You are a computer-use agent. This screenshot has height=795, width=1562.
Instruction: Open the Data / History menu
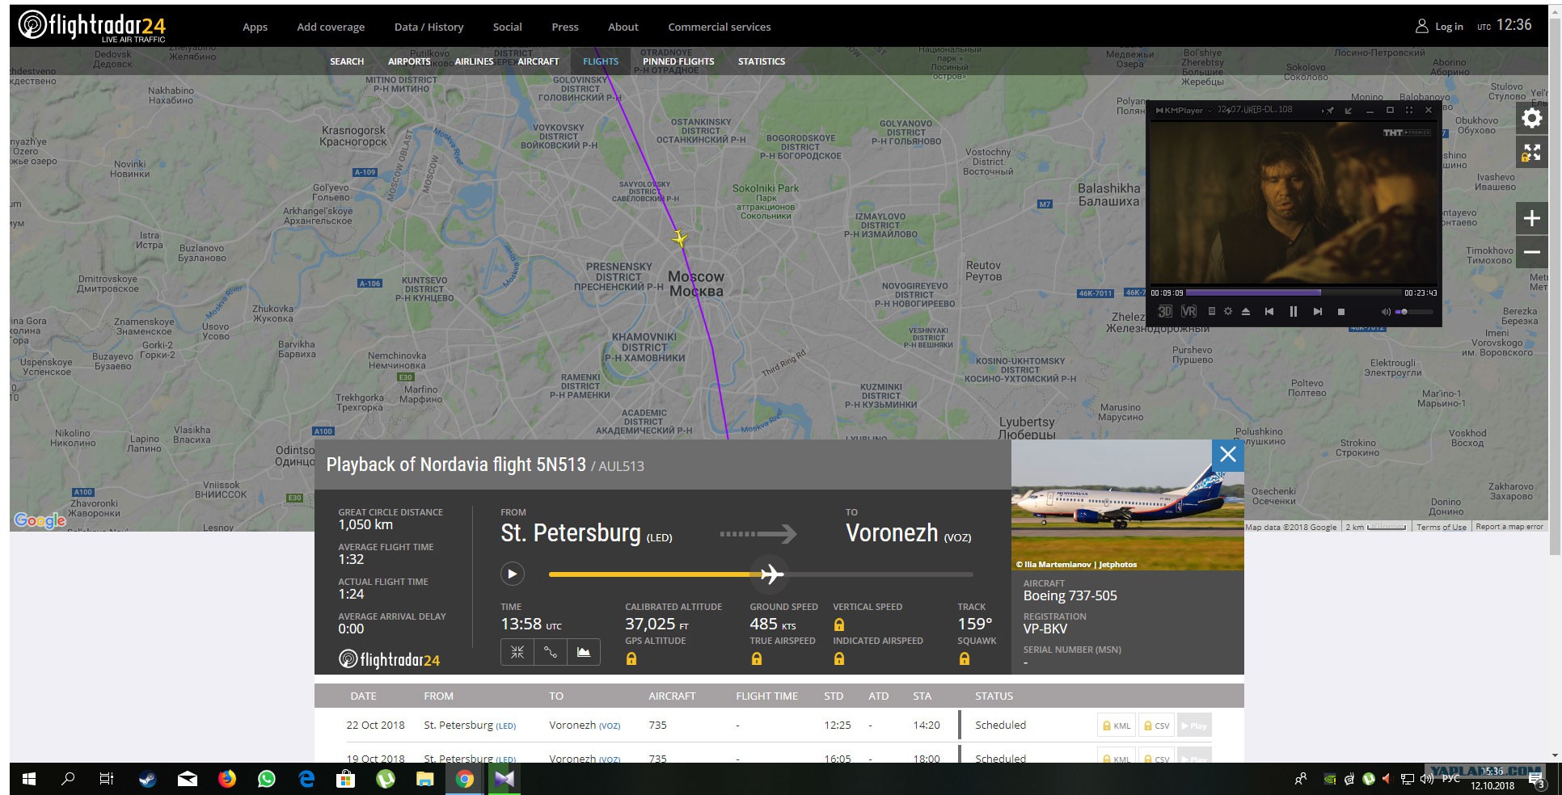(x=428, y=27)
